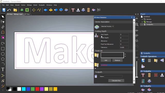This screenshot has height=93, width=165.
Task: Open the view tabs dropdown arrow
Action: point(136,14)
